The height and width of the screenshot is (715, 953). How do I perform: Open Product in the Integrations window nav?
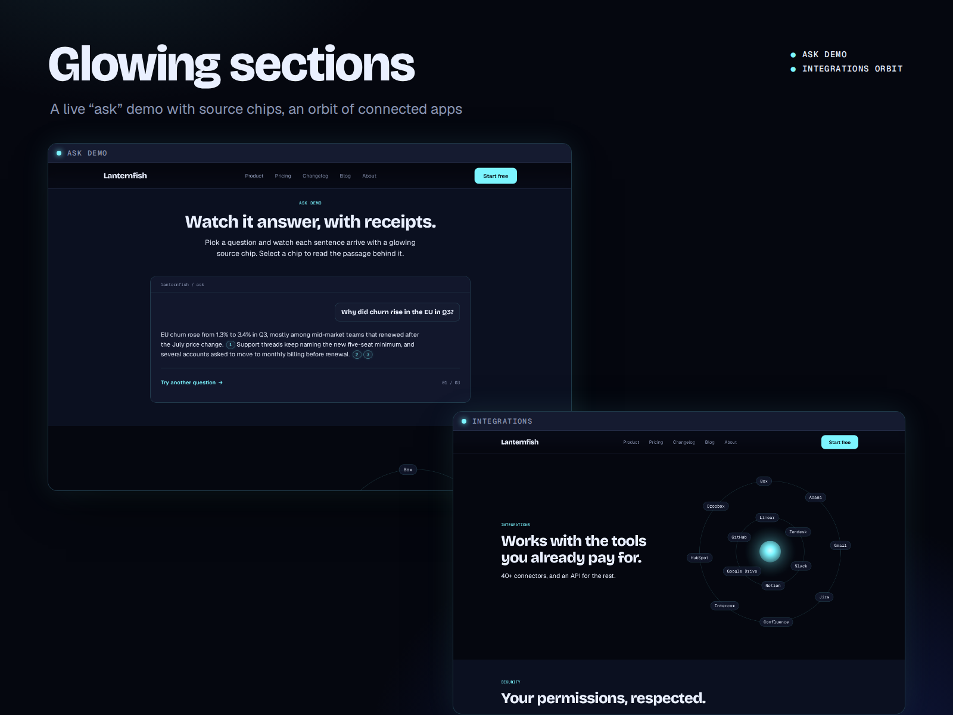pos(631,442)
